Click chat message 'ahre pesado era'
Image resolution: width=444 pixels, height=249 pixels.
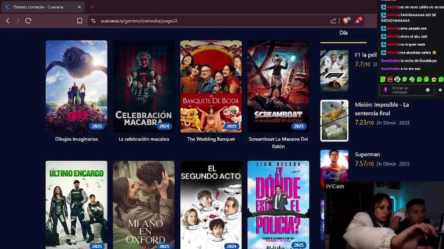413,29
